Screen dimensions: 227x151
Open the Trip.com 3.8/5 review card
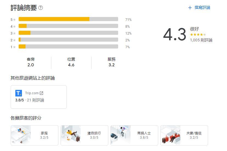39,97
